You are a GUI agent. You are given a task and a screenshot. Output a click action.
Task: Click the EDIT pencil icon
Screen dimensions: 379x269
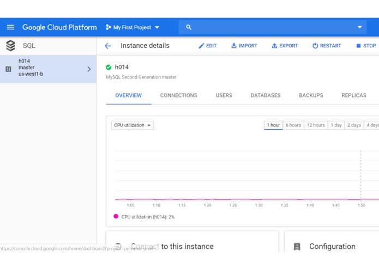pos(201,46)
